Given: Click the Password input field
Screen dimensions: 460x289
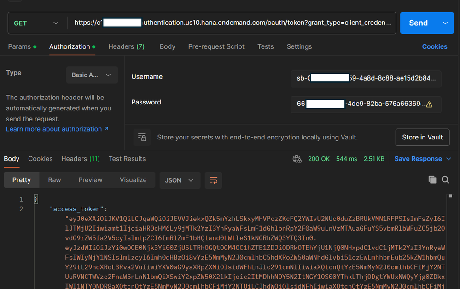Looking at the screenshot, I should click(366, 104).
